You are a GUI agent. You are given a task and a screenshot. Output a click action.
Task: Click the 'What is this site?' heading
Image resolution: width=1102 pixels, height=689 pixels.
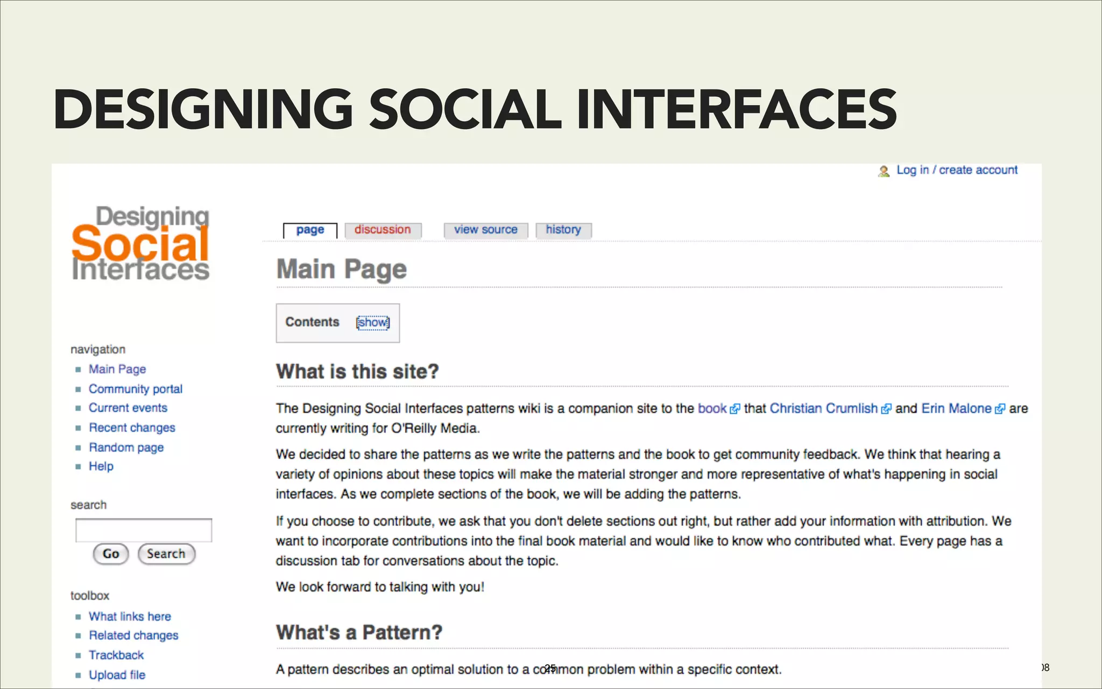coord(357,371)
